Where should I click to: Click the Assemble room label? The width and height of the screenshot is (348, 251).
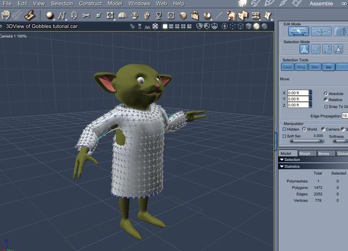pyautogui.click(x=321, y=3)
